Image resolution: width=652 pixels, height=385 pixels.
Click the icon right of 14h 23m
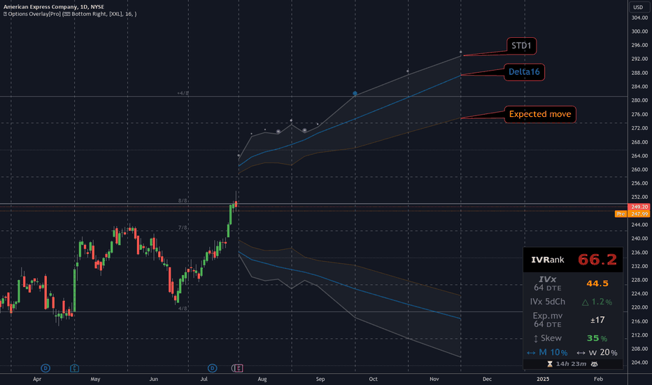[x=594, y=364]
